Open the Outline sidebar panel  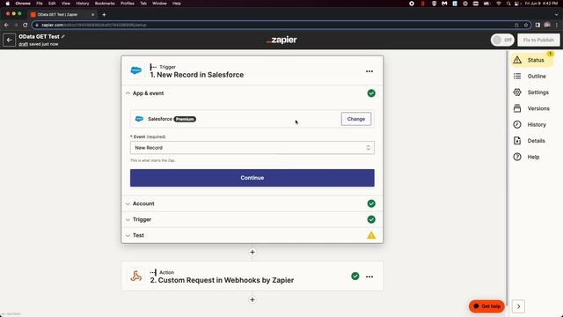pyautogui.click(x=530, y=77)
